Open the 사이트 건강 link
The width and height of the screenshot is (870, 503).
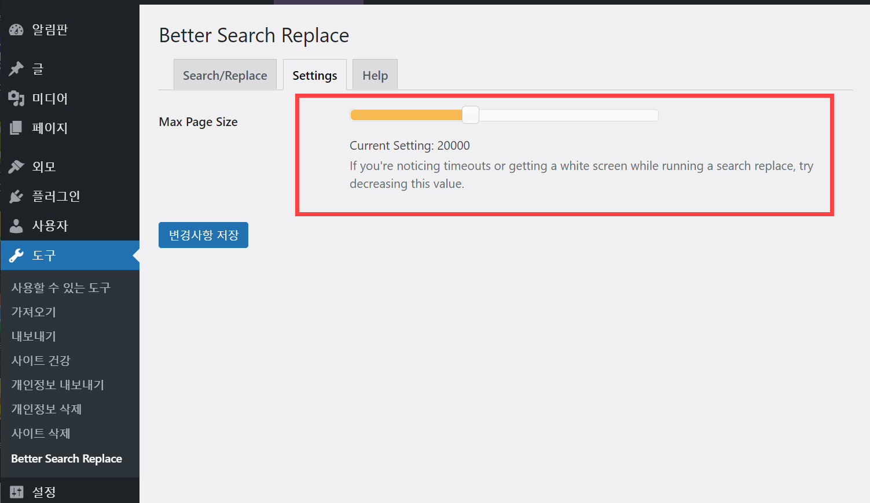pyautogui.click(x=41, y=360)
